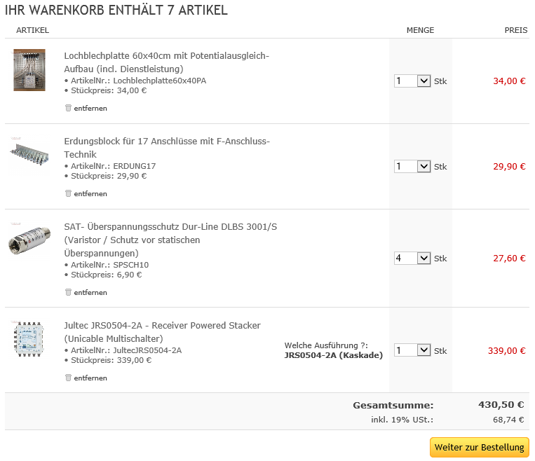The height and width of the screenshot is (461, 535).
Task: Click trash icon for Erdungsblock item
Action: [68, 193]
